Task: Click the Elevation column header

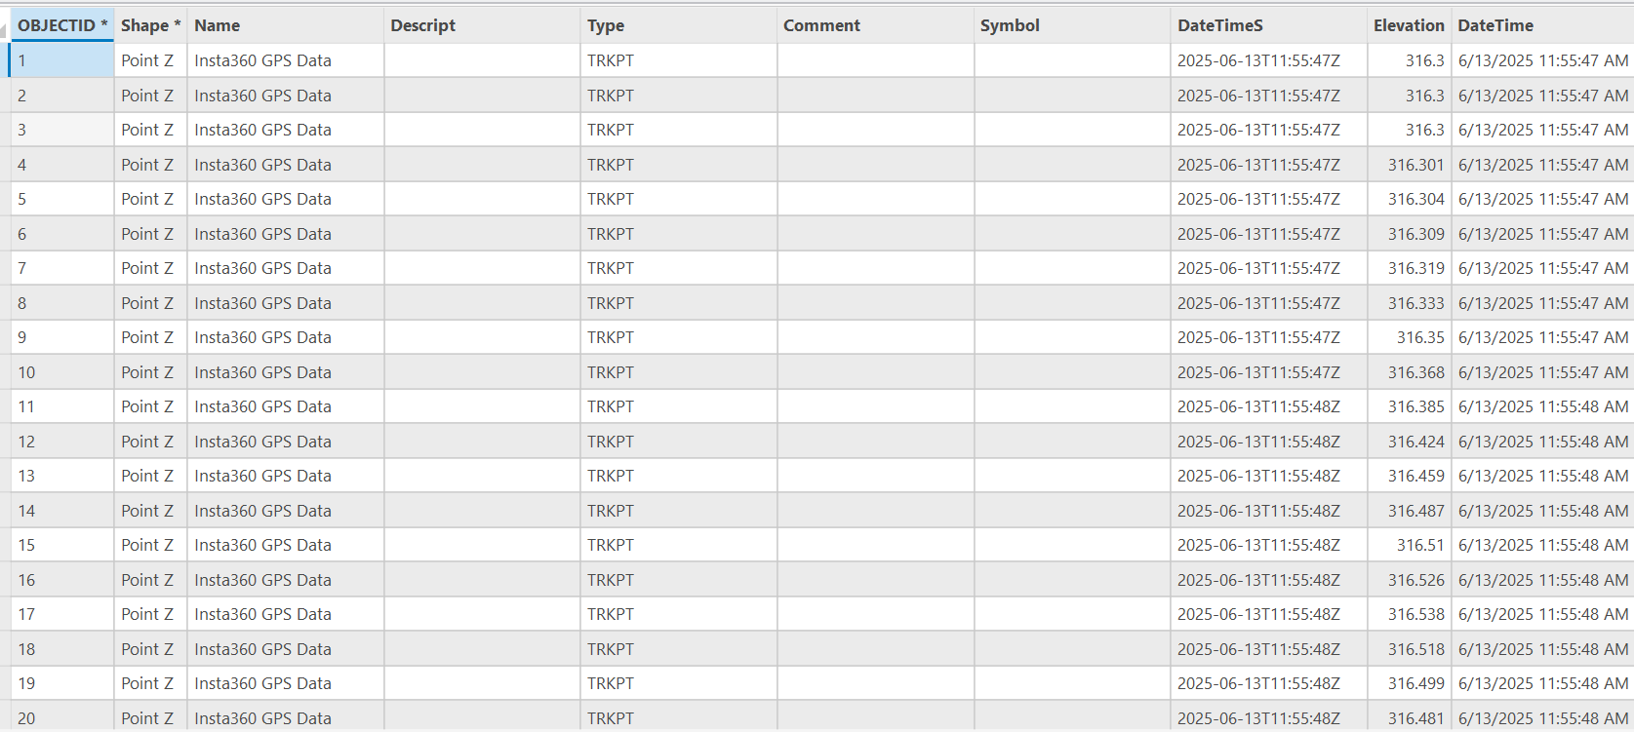Action: tap(1410, 25)
